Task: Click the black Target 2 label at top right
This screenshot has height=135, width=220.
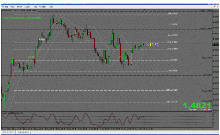Action: coord(206,11)
